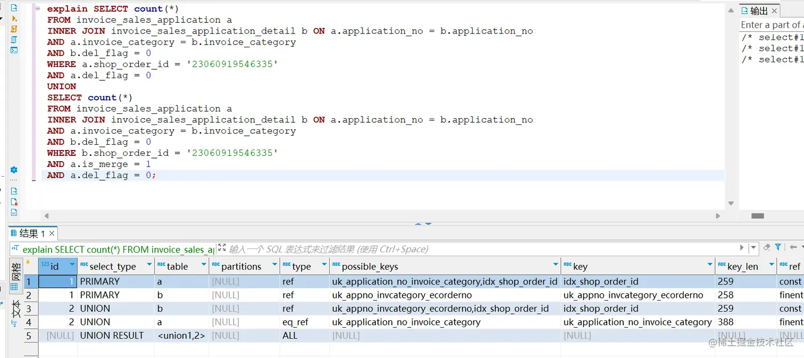Switch to 网格 grid view

pos(15,276)
